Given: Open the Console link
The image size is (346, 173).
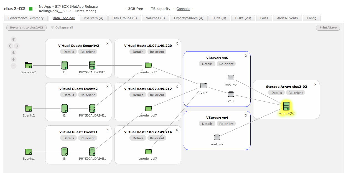Looking at the screenshot, I should [x=183, y=9].
